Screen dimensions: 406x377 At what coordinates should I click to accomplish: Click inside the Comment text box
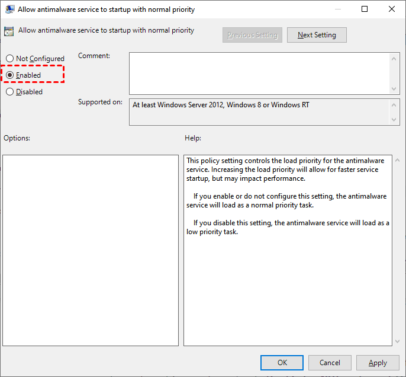point(259,74)
